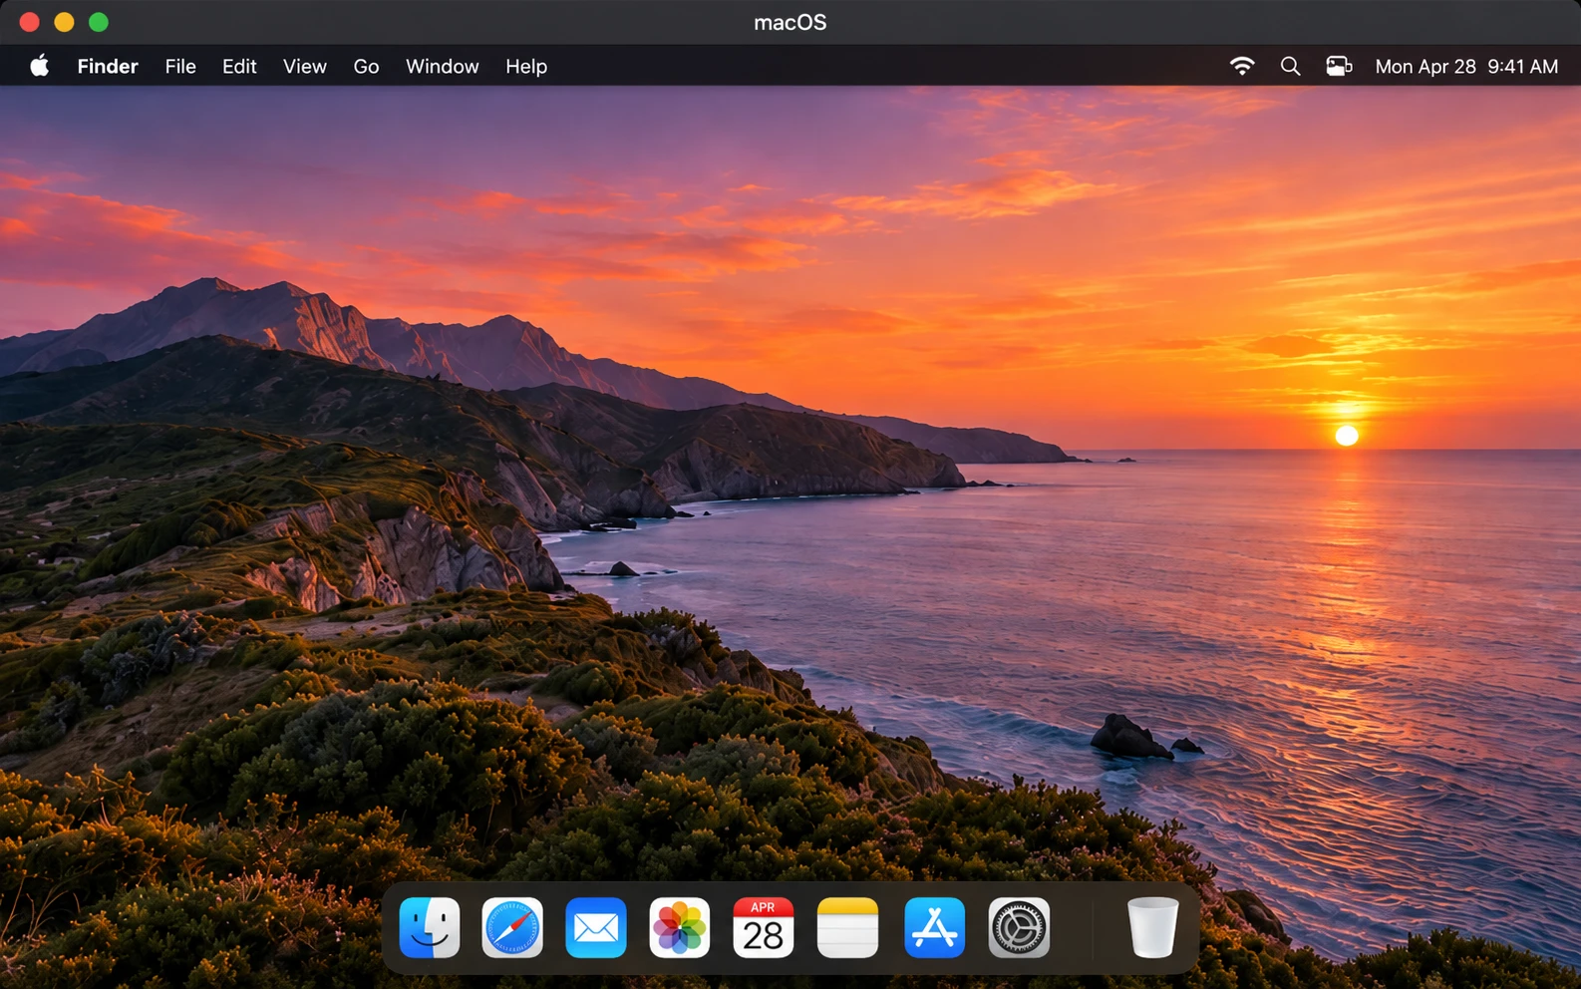The image size is (1581, 989).
Task: Open the Go menu
Action: pyautogui.click(x=366, y=66)
